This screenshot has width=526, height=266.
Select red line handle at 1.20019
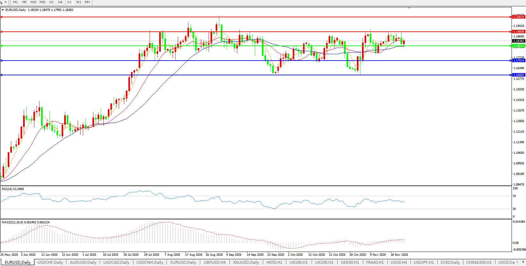2,17
